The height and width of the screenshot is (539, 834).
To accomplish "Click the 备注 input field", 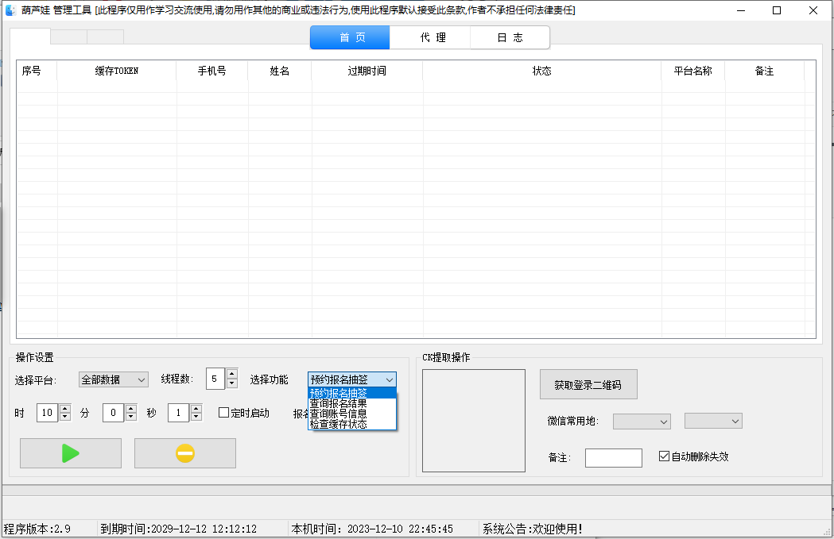I will 613,458.
